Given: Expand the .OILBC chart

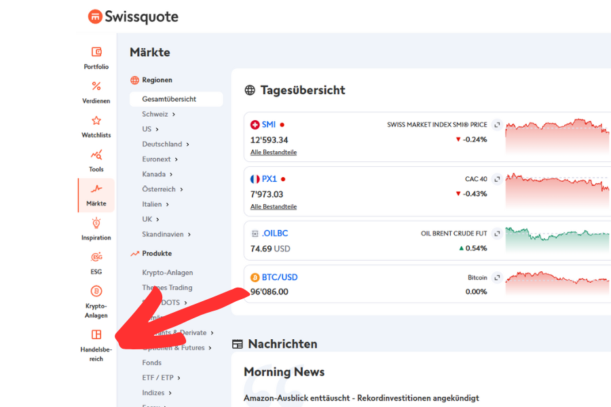Looking at the screenshot, I should click(x=497, y=233).
